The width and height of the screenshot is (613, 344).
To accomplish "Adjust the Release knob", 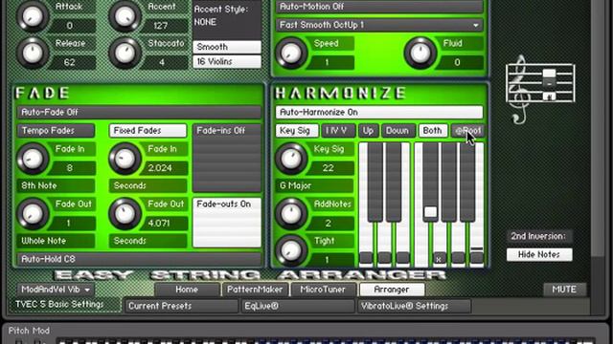I will (33, 53).
